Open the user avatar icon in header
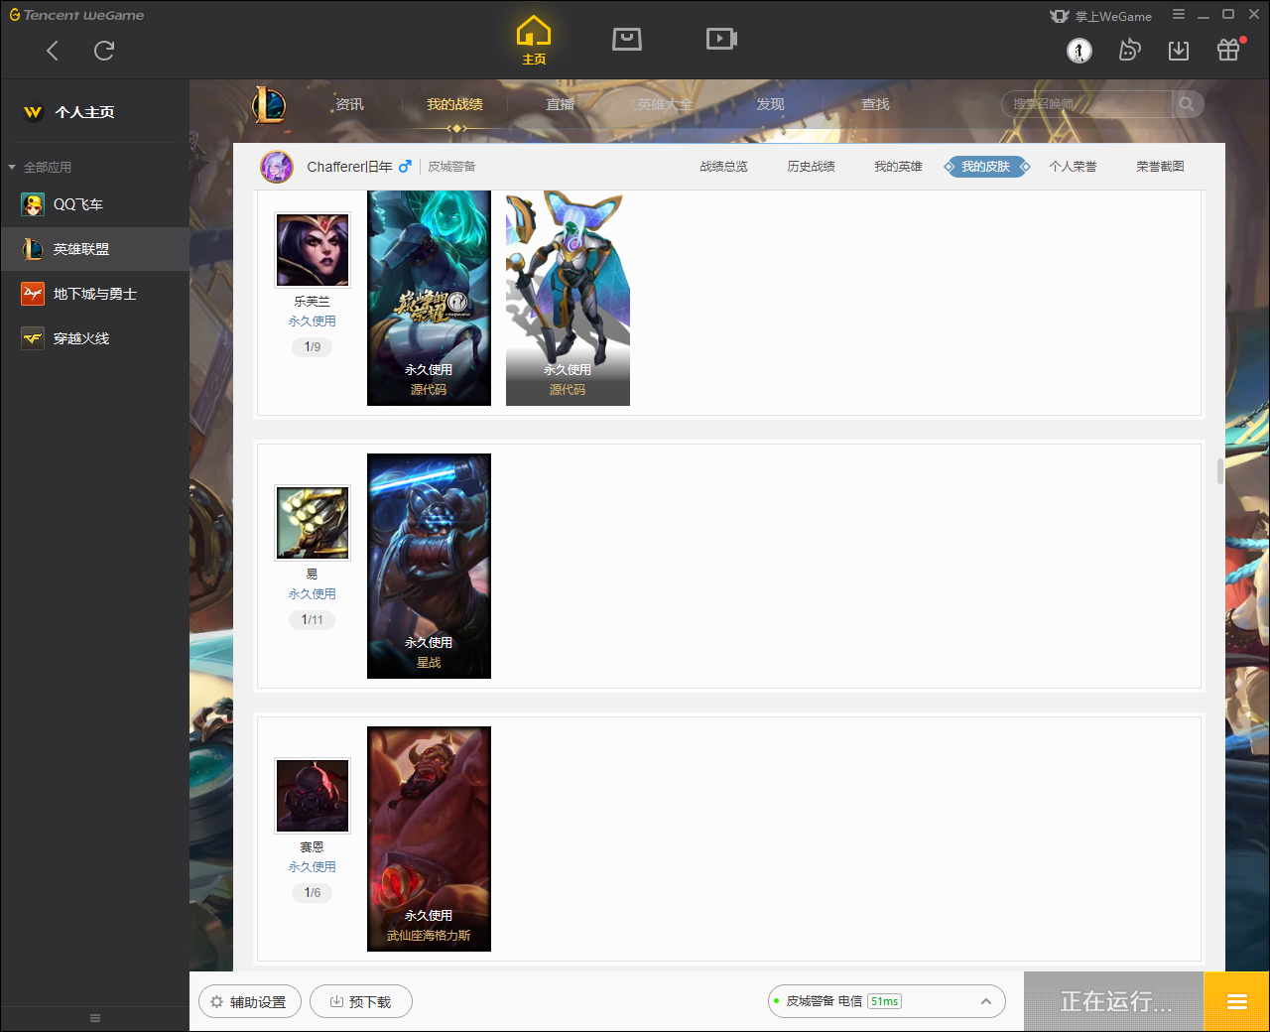 click(x=1079, y=51)
